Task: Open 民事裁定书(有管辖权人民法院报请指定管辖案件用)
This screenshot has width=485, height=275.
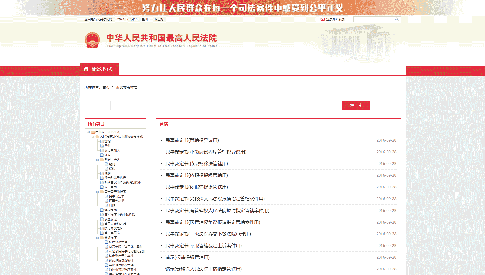Action: coord(217,211)
